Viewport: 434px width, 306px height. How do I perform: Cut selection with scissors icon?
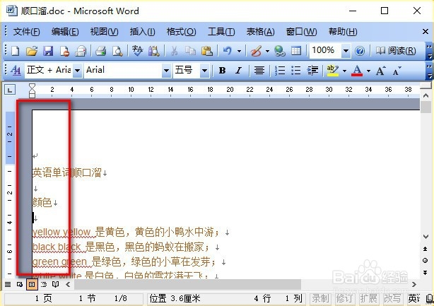(x=174, y=51)
